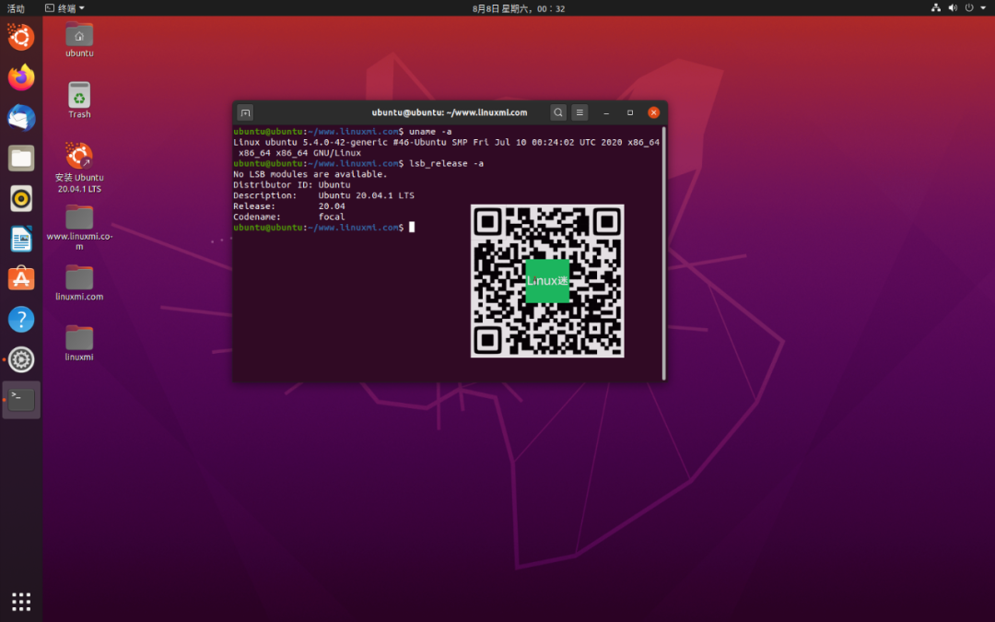
Task: Click the new tab button in terminal
Action: pos(246,113)
